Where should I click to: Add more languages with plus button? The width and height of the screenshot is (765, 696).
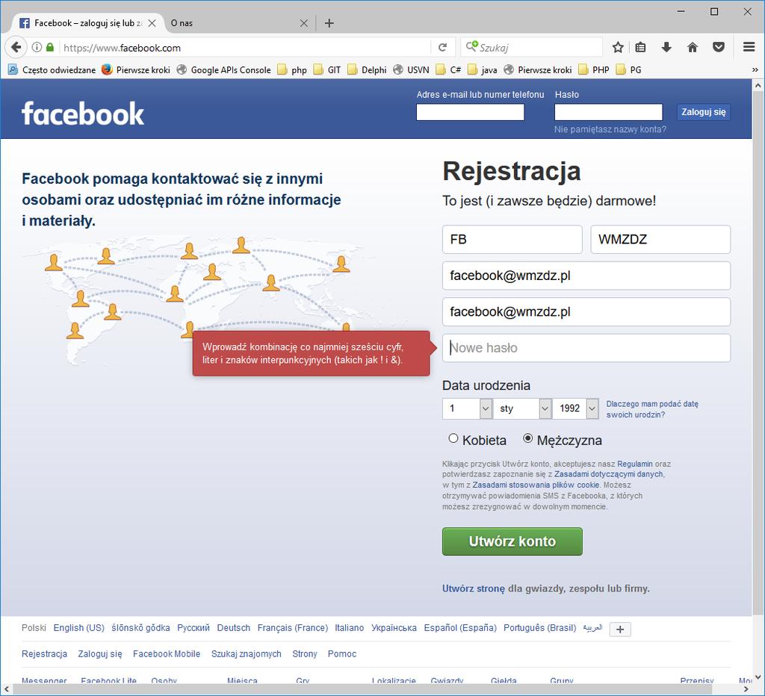620,630
